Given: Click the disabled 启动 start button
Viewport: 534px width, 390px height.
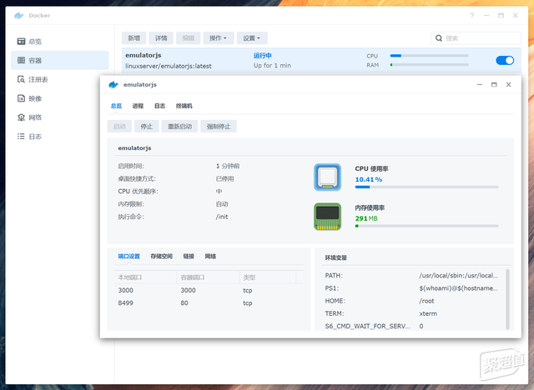Looking at the screenshot, I should coord(119,127).
